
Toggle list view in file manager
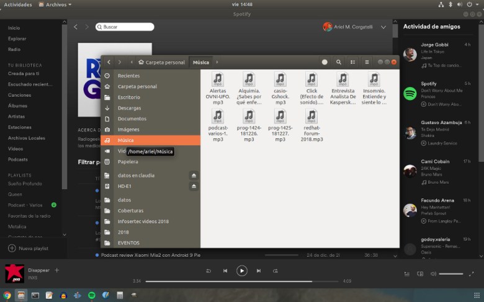point(353,62)
